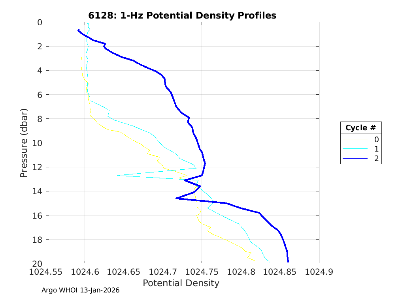Click legend label "0" in the Cycle legend
The image size is (415, 296).
tap(376, 139)
